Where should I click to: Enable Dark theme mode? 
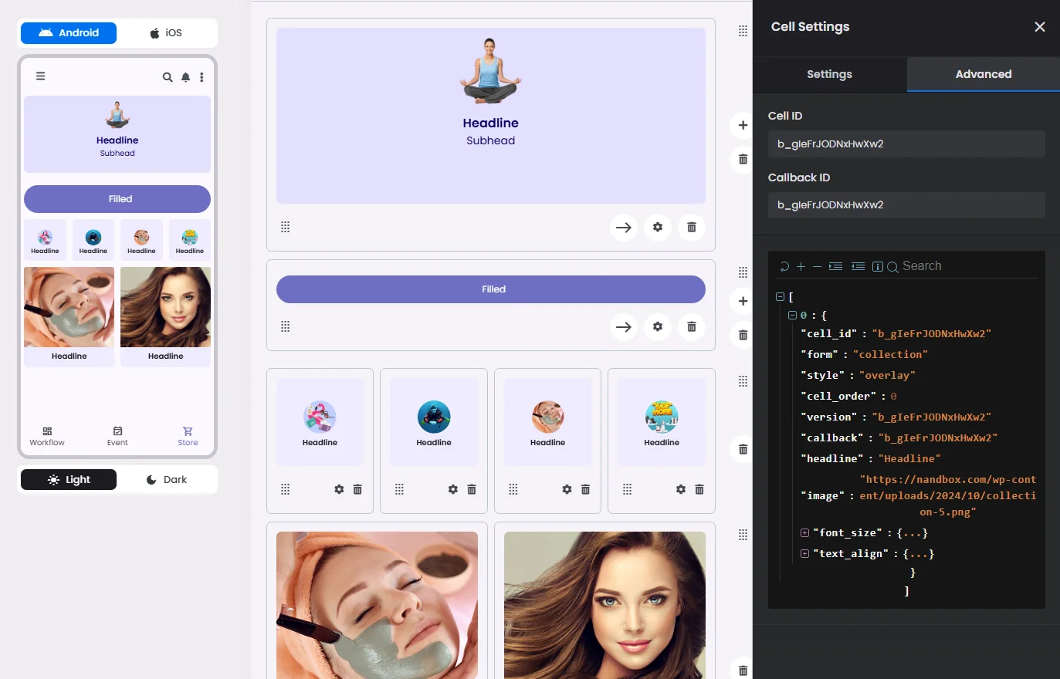tap(166, 480)
